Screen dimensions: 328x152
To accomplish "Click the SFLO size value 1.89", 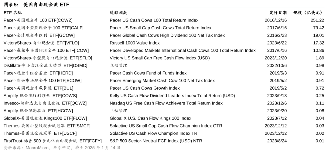I will coord(319,58).
